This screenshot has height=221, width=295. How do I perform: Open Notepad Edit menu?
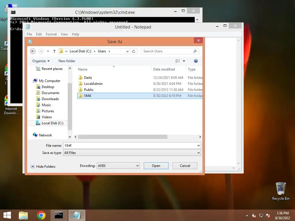click(39, 34)
